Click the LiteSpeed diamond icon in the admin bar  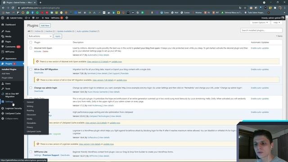coord(67,18)
